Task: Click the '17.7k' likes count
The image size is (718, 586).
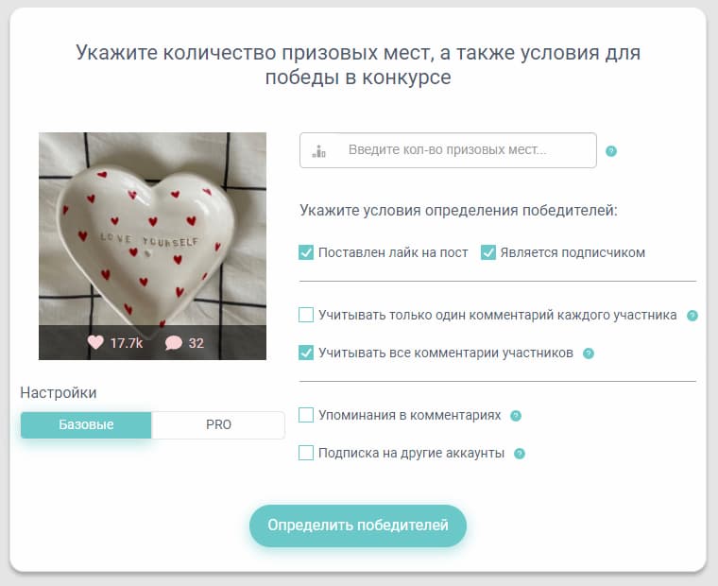Action: pos(127,343)
